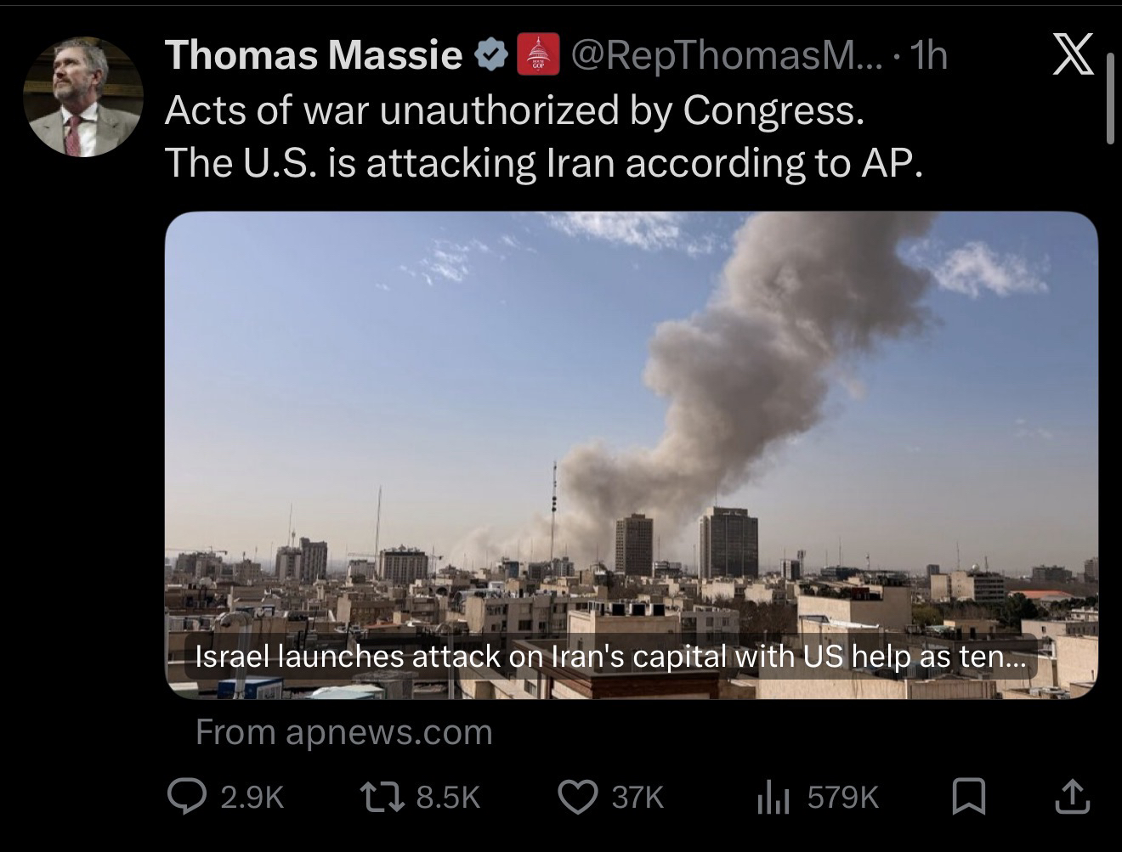Click the Thomas Massie display name
Image resolution: width=1122 pixels, height=852 pixels.
(x=314, y=56)
